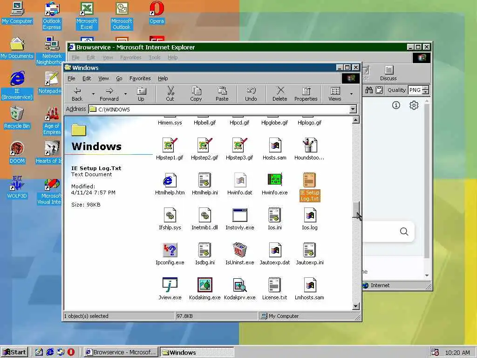Image resolution: width=477 pixels, height=358 pixels.
Task: Switch to Browservice taskbar button
Action: tap(122, 352)
